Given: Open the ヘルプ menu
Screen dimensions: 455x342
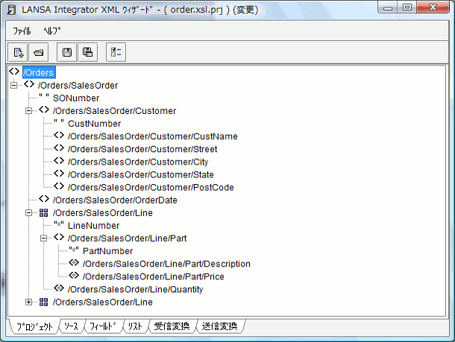Looking at the screenshot, I should point(52,31).
